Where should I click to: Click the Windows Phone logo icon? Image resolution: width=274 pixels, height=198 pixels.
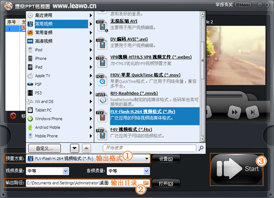point(30,119)
